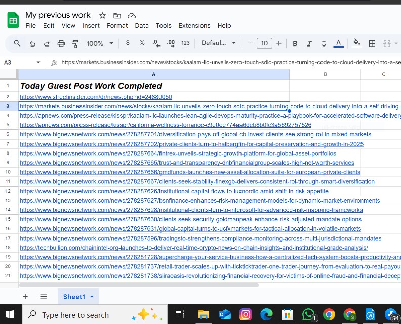This screenshot has width=401, height=324.
Task: Click the move to folder icon
Action: pos(117,16)
